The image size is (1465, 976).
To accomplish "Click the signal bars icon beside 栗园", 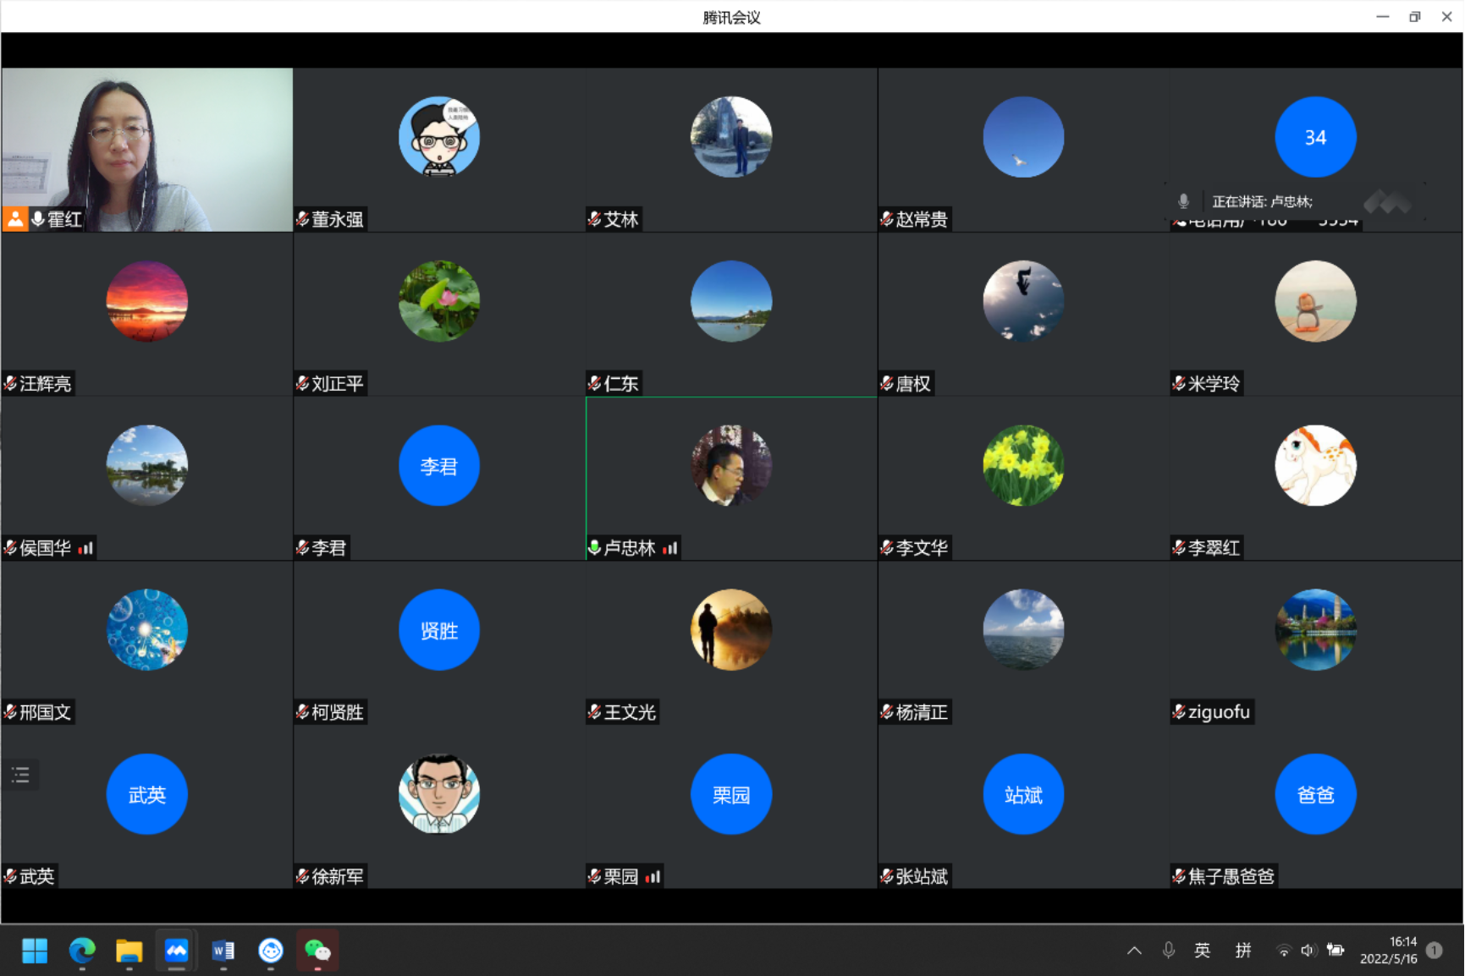I will (653, 877).
